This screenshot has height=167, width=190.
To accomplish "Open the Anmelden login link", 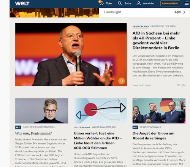I will coord(149,3).
